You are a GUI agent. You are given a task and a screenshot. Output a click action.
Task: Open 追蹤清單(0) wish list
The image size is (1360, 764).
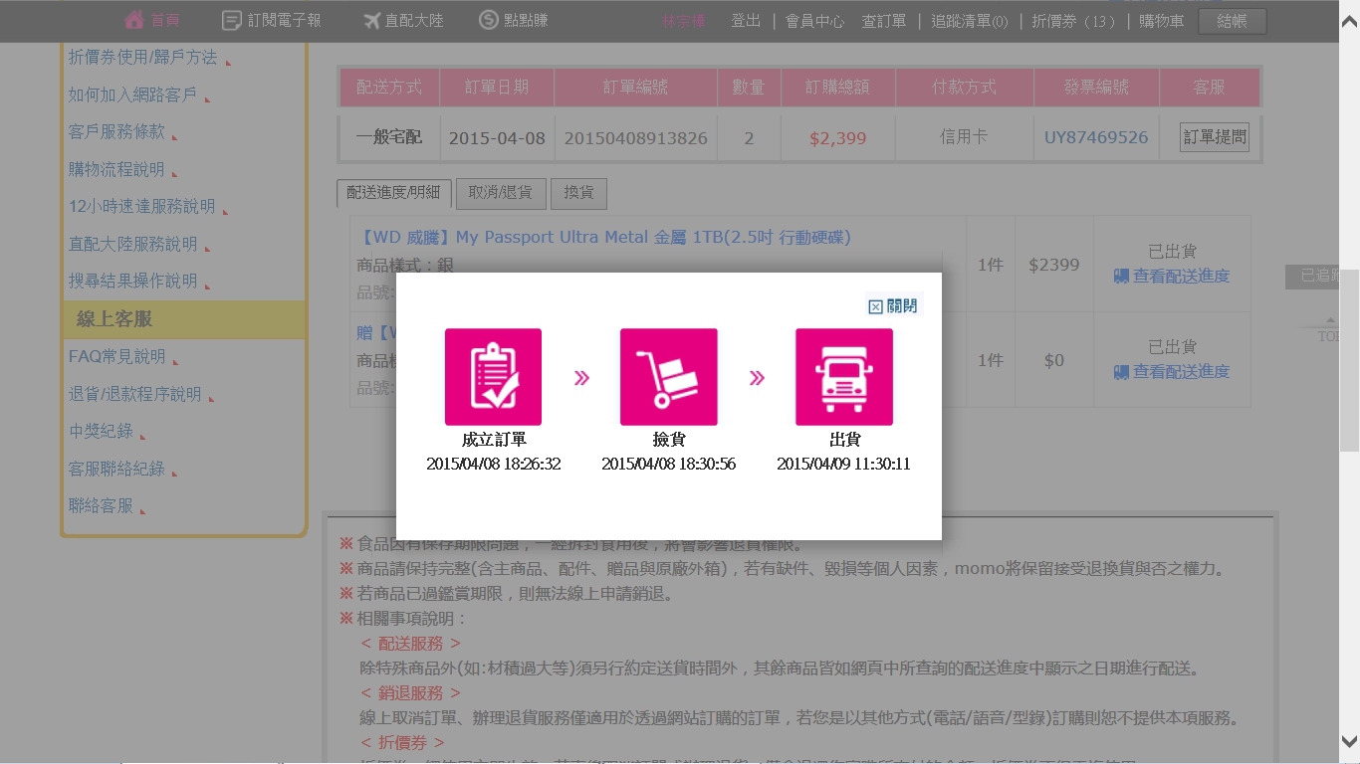(969, 21)
